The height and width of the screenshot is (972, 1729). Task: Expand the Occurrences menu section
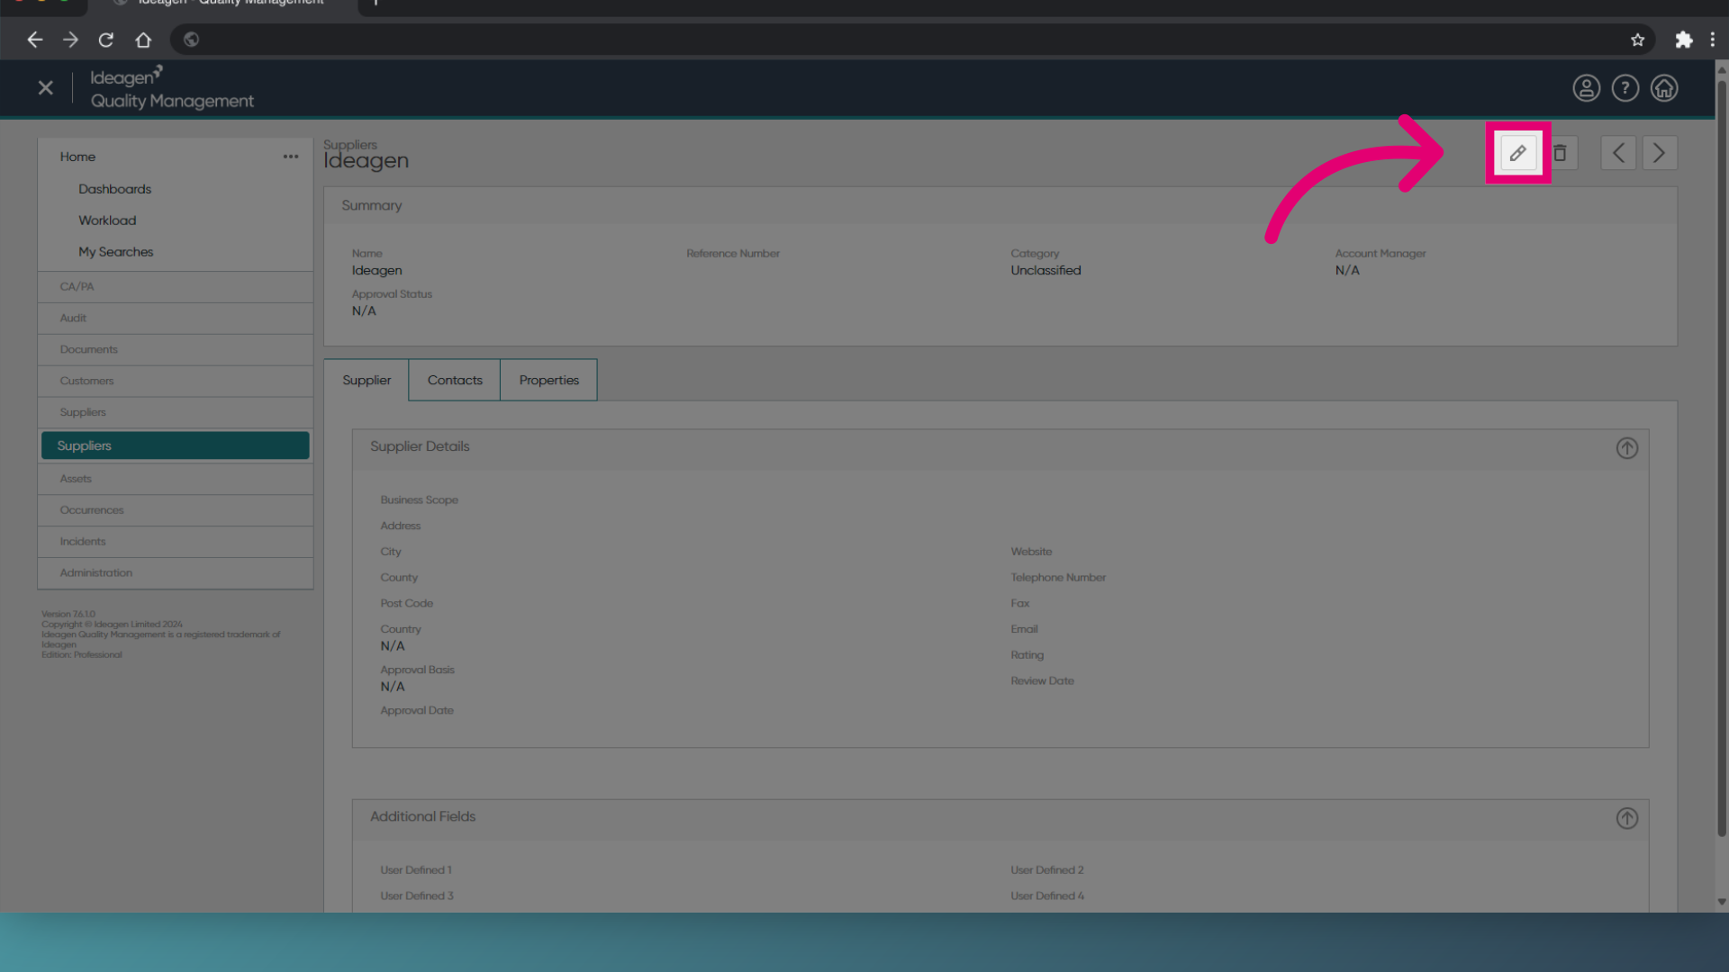pos(176,510)
